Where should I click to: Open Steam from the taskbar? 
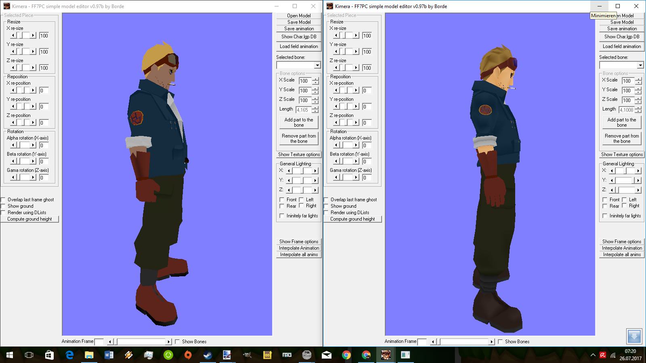(x=208, y=355)
